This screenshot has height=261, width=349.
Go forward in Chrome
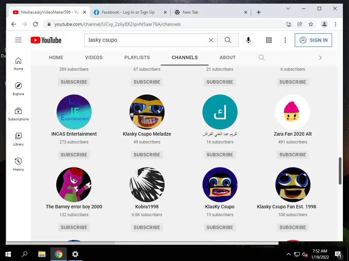pyautogui.click(x=25, y=24)
